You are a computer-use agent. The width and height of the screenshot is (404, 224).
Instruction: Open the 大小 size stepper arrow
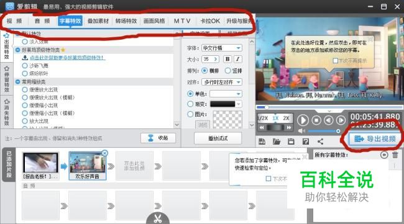pos(216,59)
